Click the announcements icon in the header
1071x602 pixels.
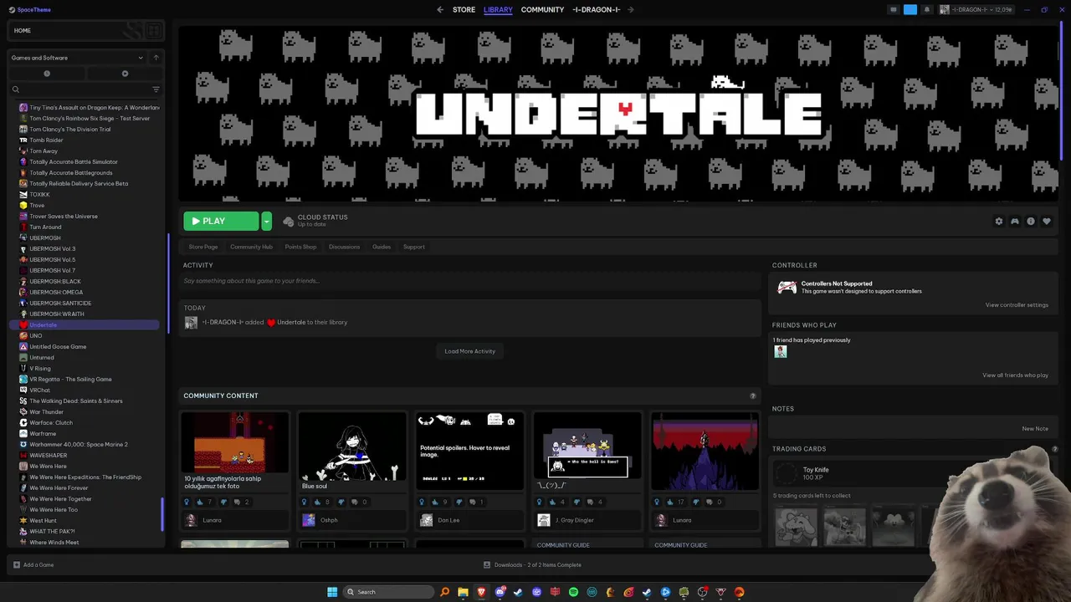click(x=894, y=10)
